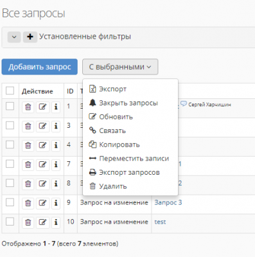The image size is (255, 257).
Task: Edit request with ID 9
Action: click(42, 203)
